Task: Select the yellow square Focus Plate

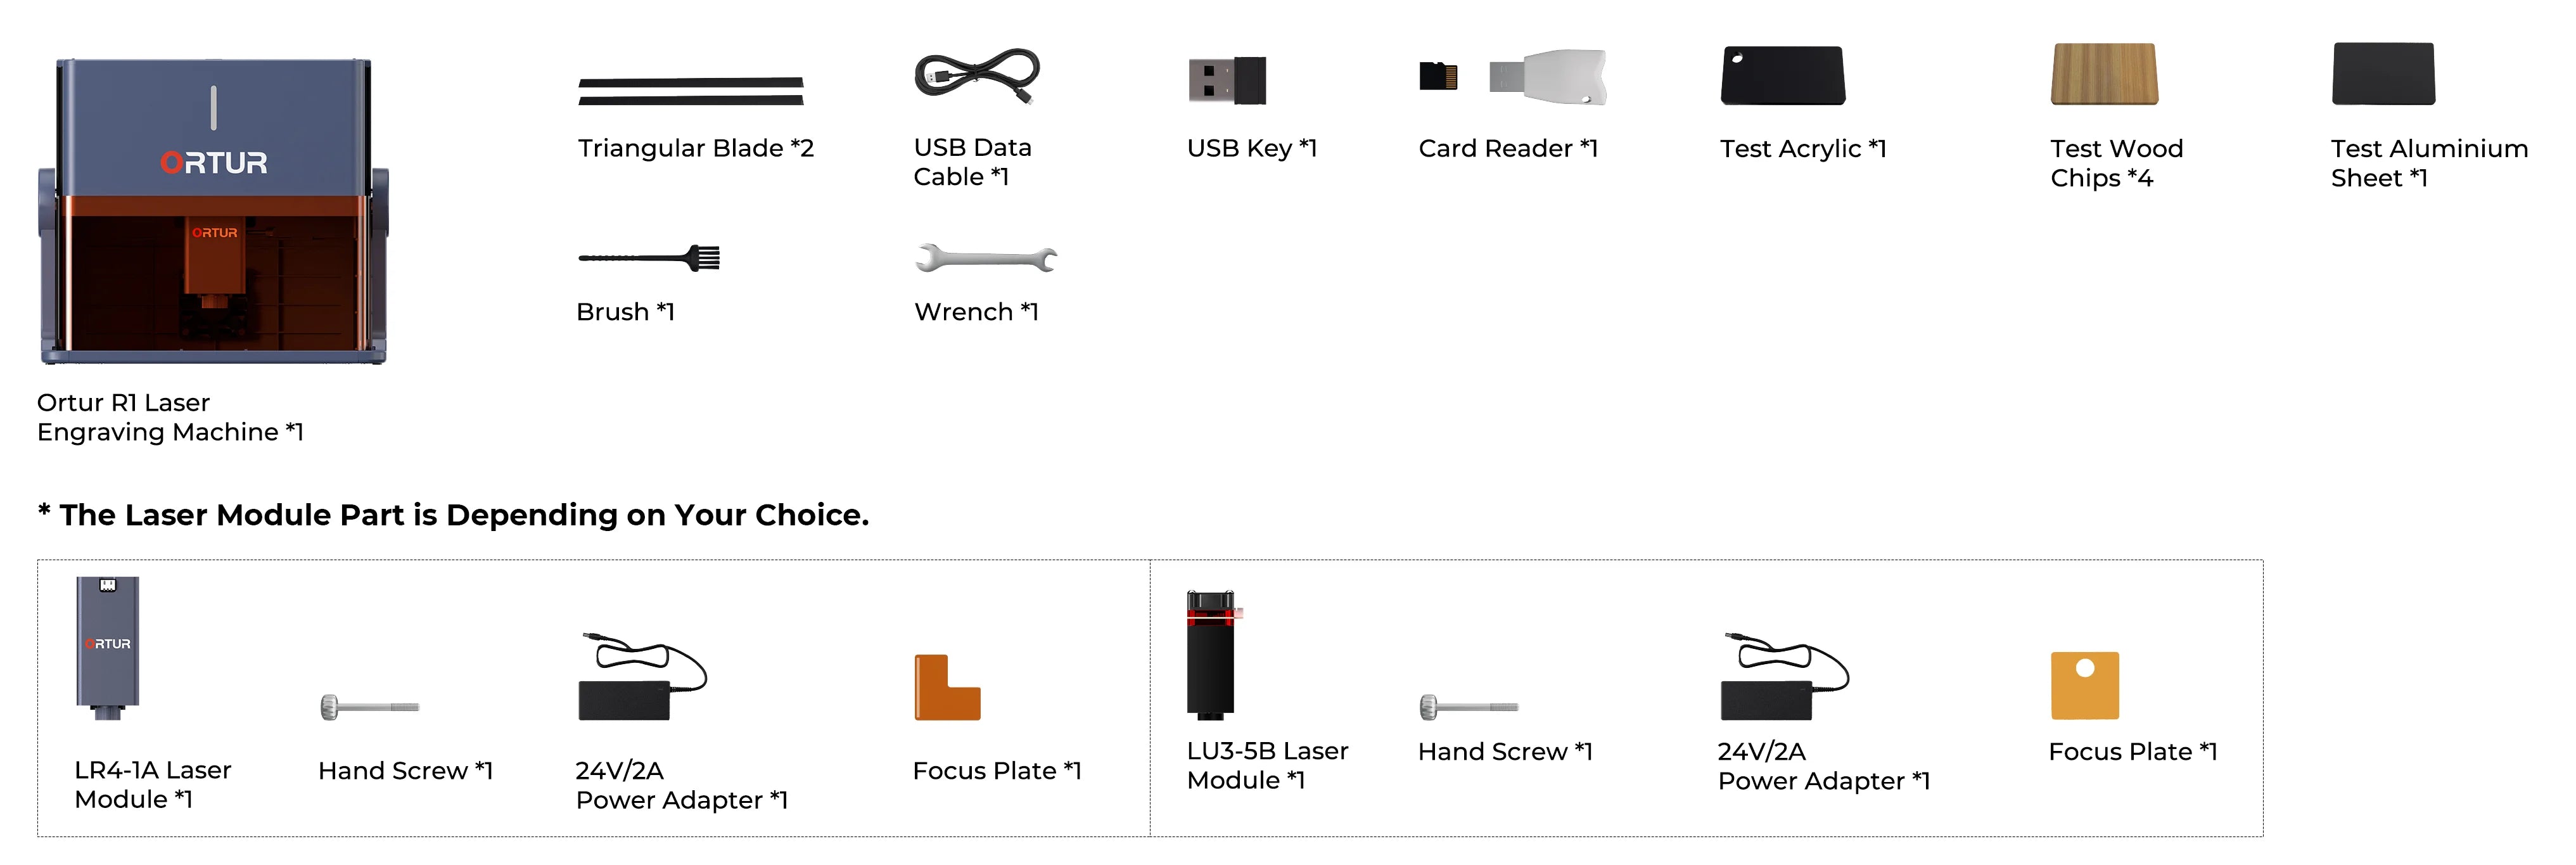Action: point(2084,686)
